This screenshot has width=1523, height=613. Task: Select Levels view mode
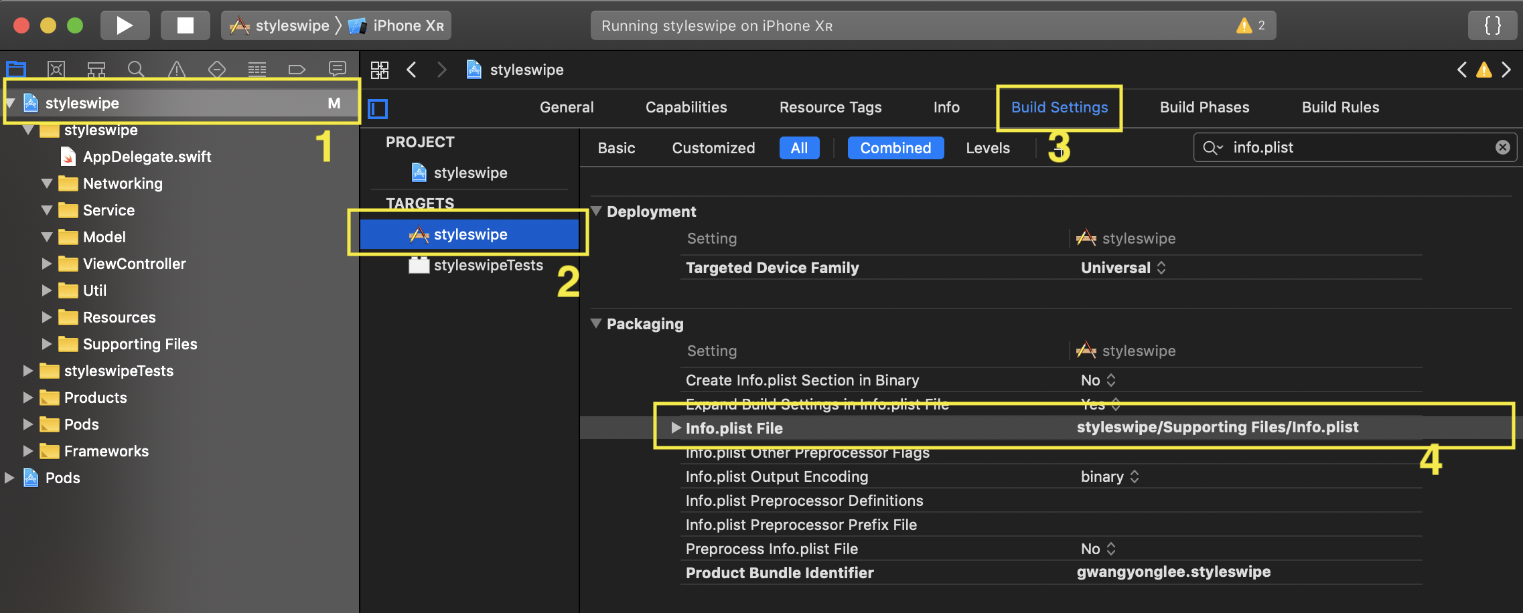click(988, 148)
